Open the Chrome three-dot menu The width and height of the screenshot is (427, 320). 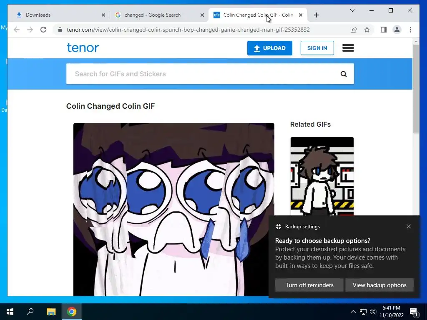410,30
